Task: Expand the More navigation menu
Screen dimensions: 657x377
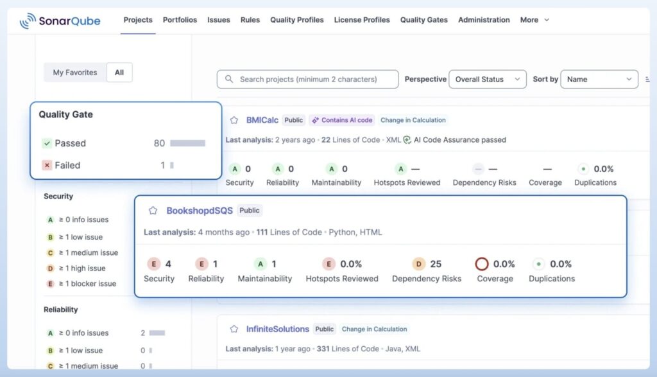Action: click(x=534, y=20)
